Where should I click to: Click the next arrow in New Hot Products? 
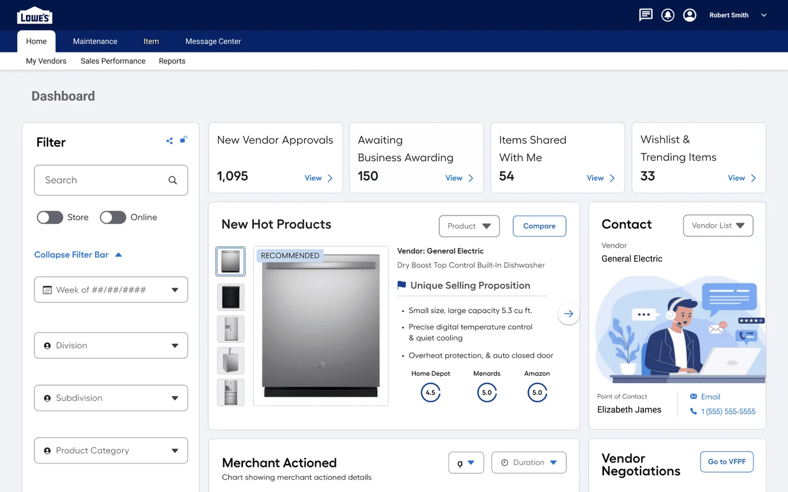569,314
